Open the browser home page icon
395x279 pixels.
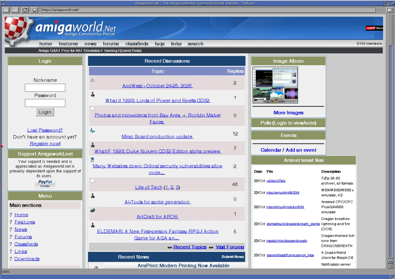(34, 10)
